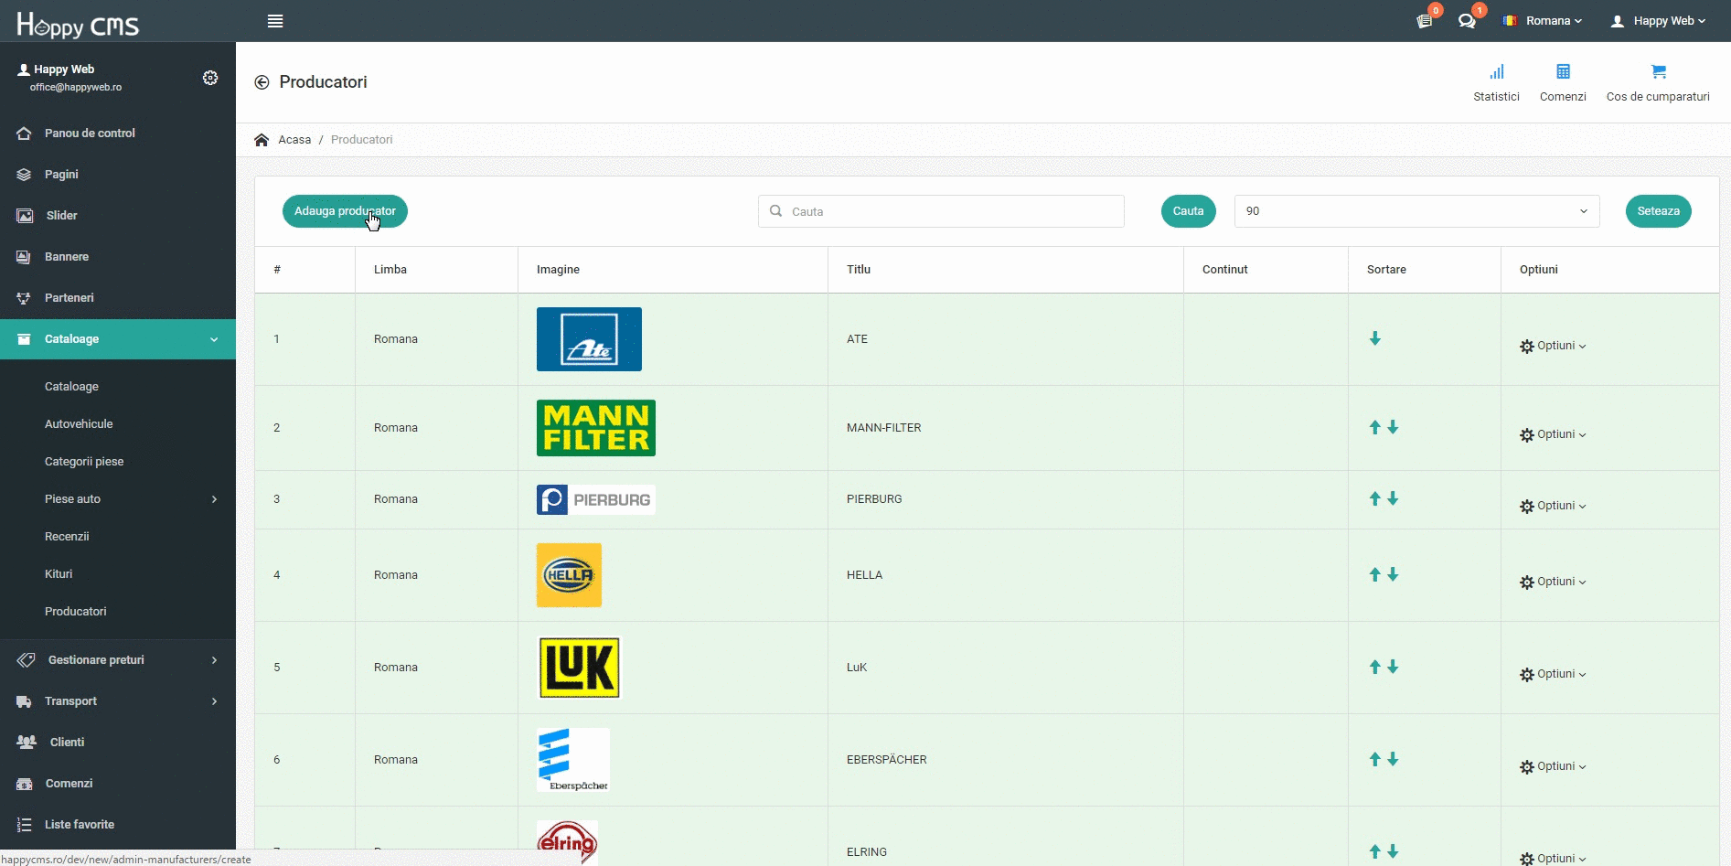Move LuK down in sorting
The width and height of the screenshot is (1731, 866).
1393,667
